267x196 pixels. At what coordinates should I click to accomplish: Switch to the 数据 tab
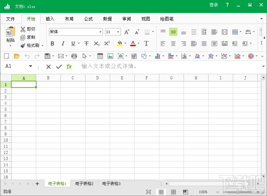[x=107, y=19]
